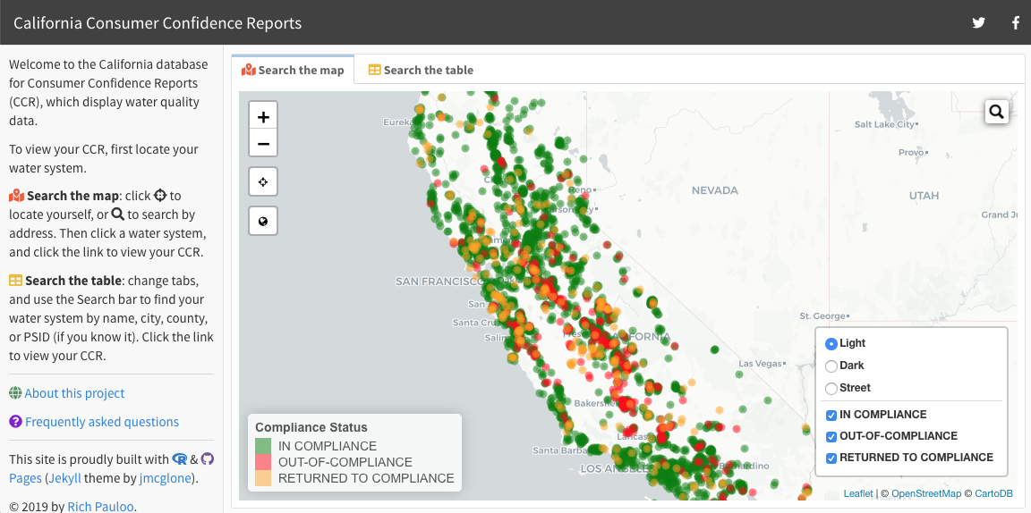Open the Twitter icon in header

click(979, 23)
